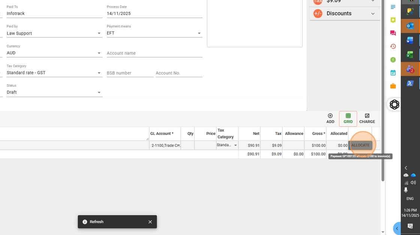
Task: Open the ENG language menu
Action: (409, 198)
